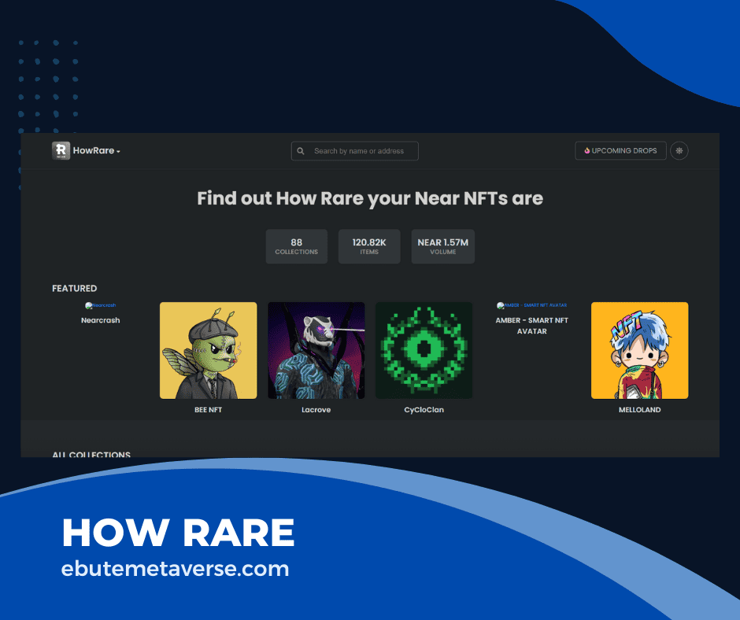Open the AMBER - SMART NFT AVATAR collection
The width and height of the screenshot is (740, 620).
point(532,326)
